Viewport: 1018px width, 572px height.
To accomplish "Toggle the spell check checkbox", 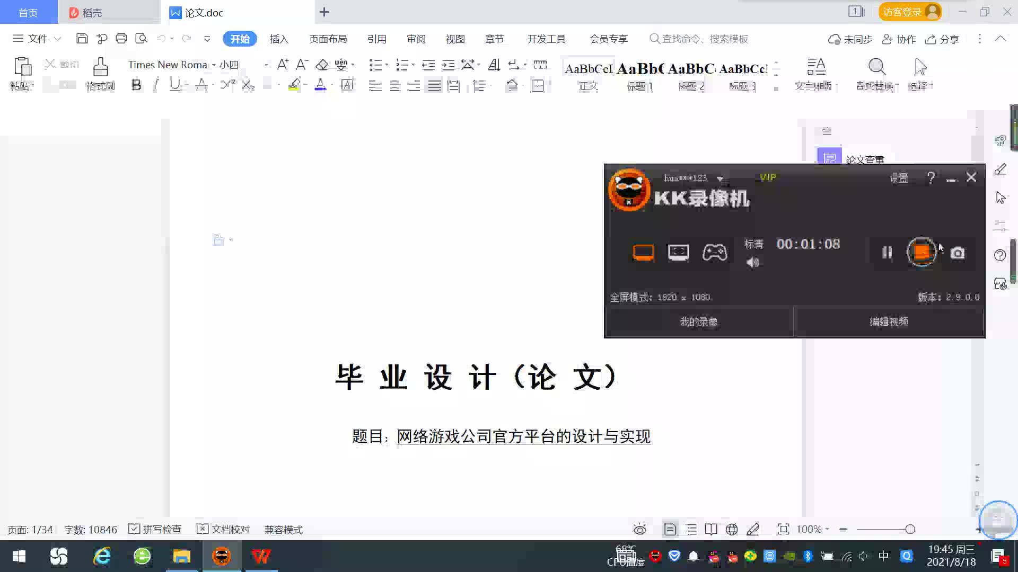I will [134, 529].
